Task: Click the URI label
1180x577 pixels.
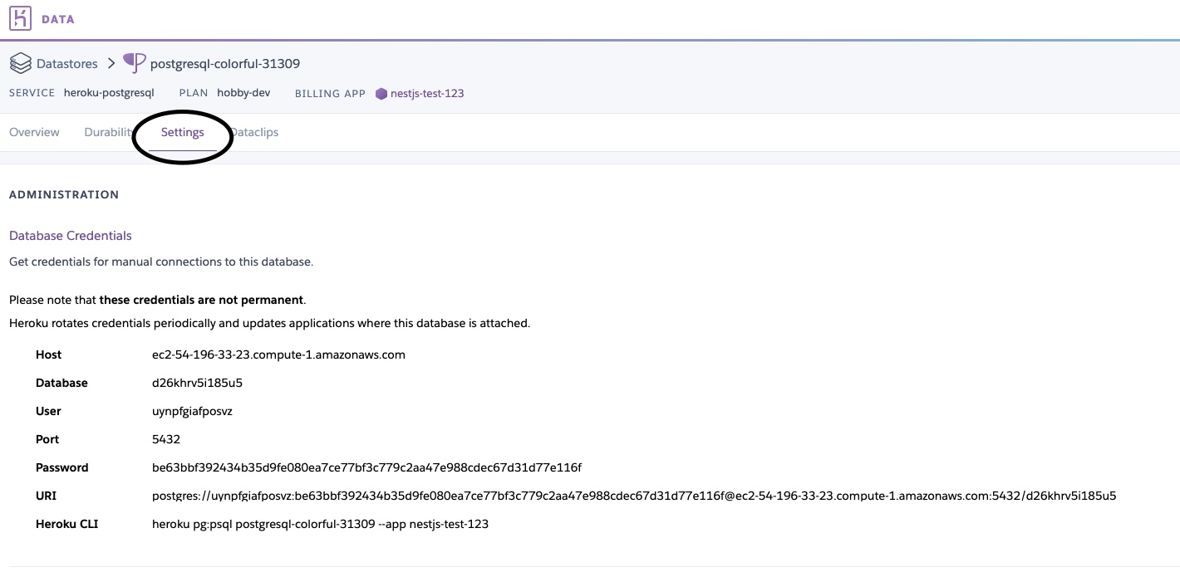Action: pos(46,496)
